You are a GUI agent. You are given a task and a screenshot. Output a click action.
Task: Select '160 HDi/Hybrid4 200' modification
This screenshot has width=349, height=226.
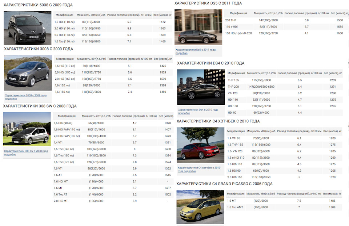(238, 33)
